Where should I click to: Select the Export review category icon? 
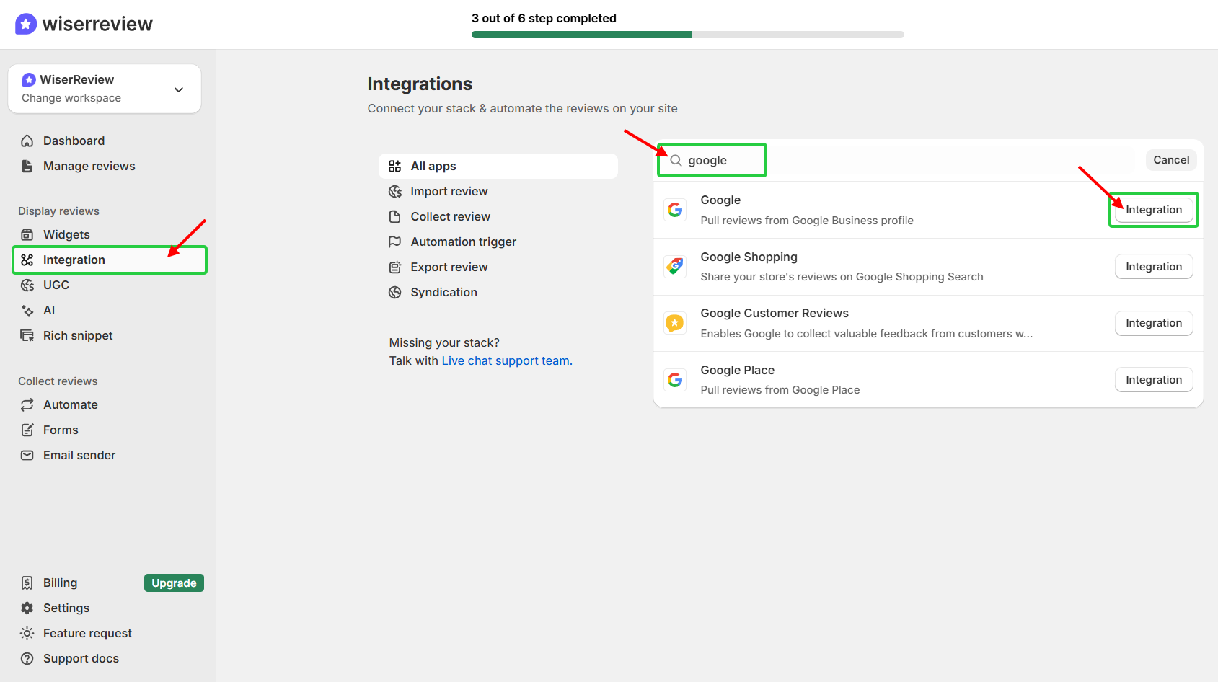coord(395,267)
